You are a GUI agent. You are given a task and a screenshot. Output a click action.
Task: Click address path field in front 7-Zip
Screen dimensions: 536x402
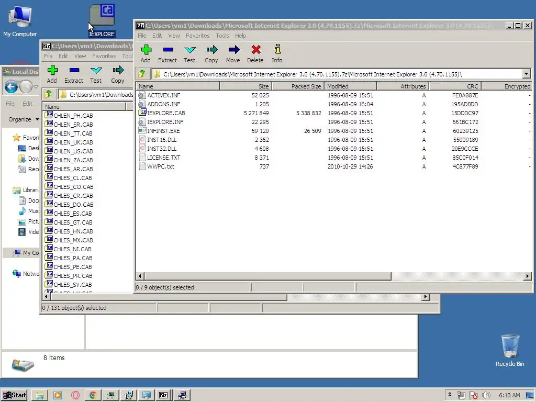coord(337,74)
